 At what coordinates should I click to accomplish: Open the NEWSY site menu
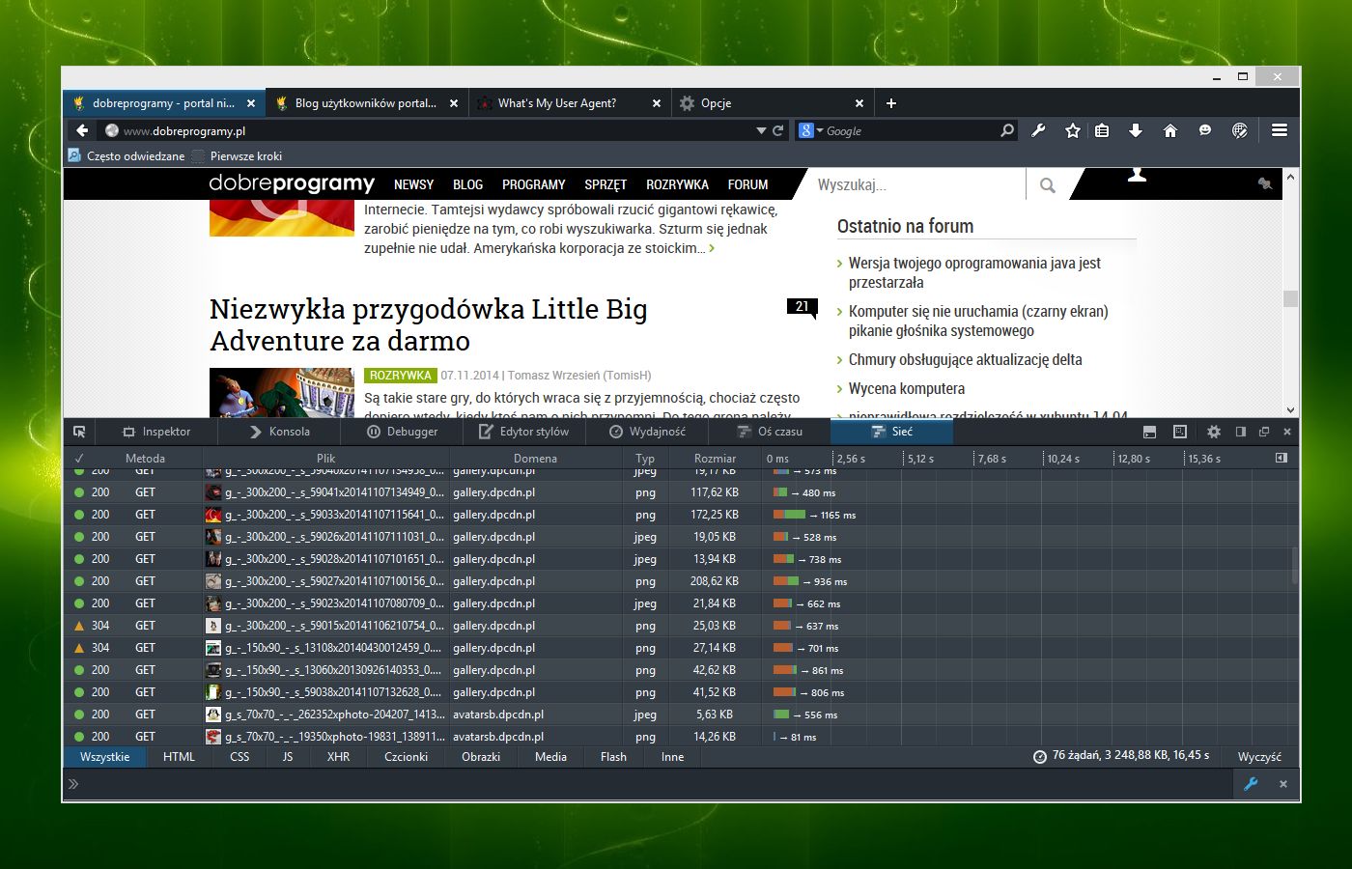tap(413, 184)
